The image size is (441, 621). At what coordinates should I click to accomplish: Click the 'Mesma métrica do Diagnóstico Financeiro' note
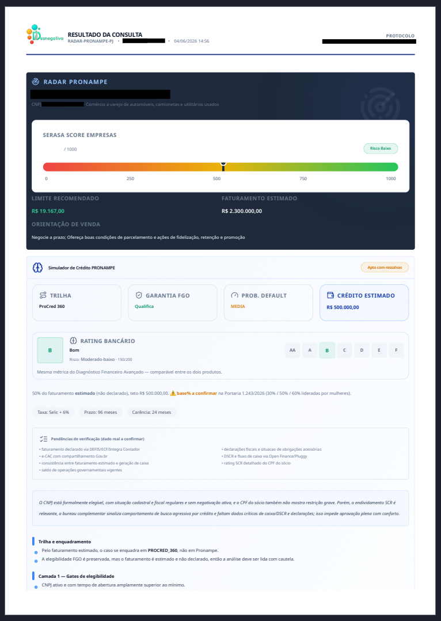pyautogui.click(x=129, y=372)
